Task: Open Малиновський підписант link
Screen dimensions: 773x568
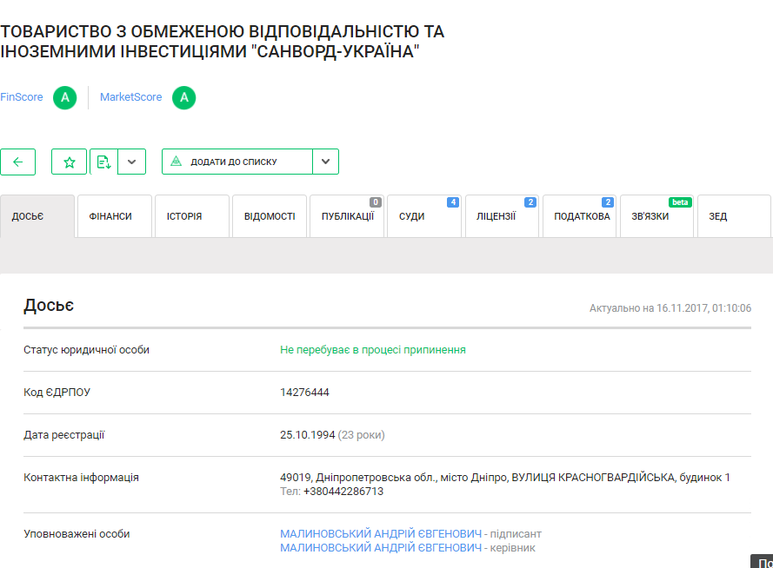Action: click(x=380, y=534)
